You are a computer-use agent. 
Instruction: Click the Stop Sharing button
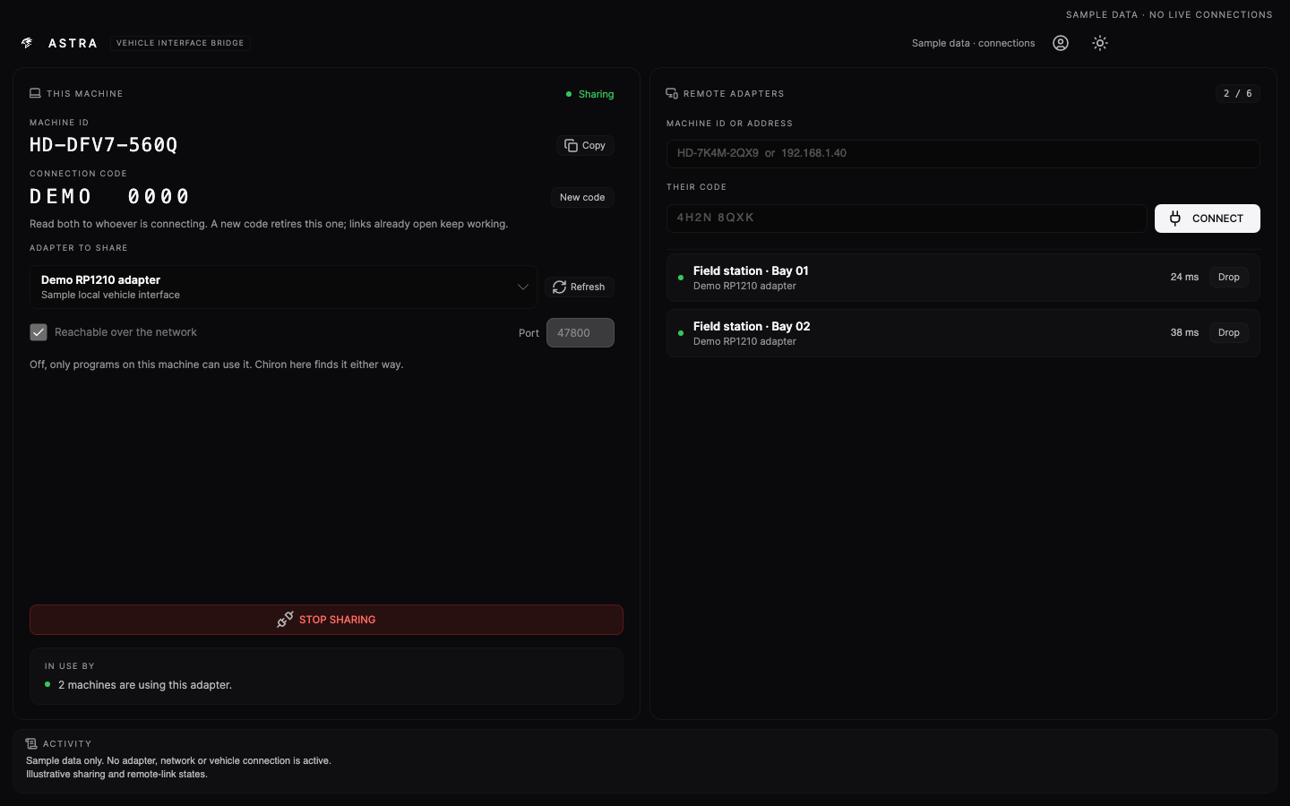(x=326, y=620)
